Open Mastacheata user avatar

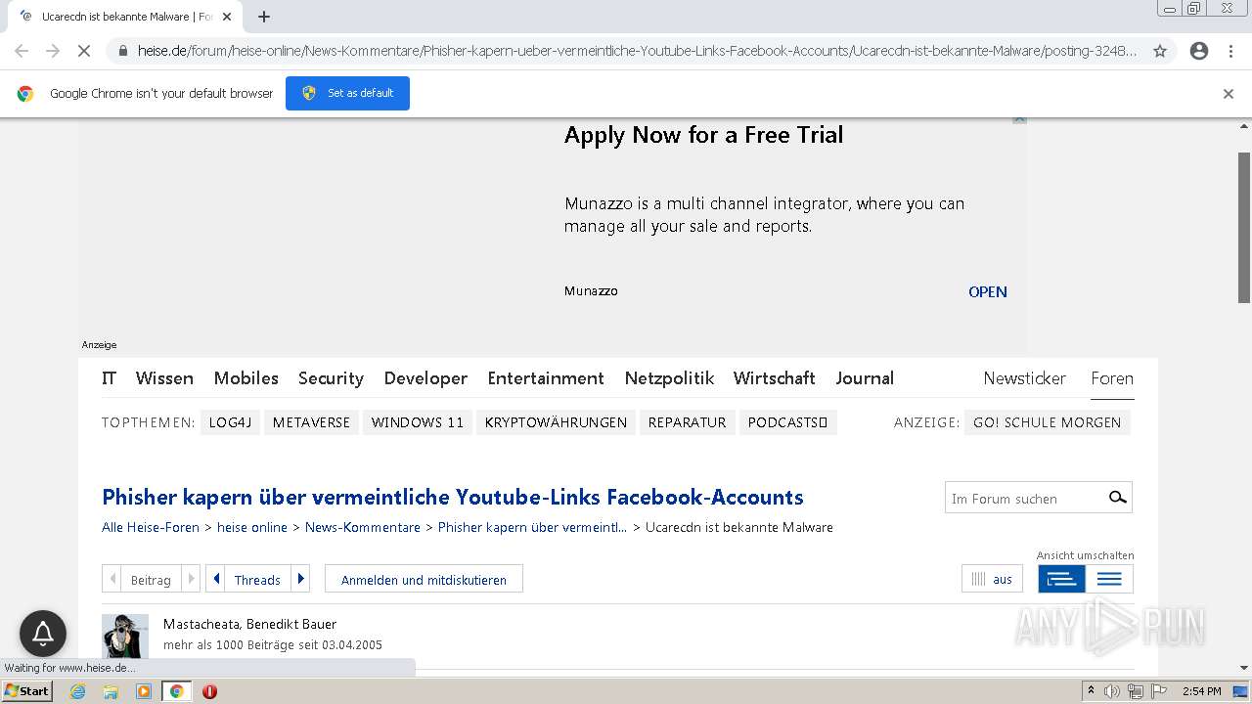coord(125,636)
